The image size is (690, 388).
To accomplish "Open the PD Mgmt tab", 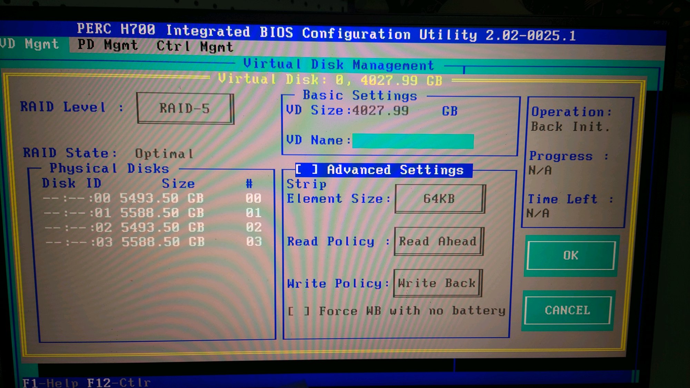I will pos(108,45).
